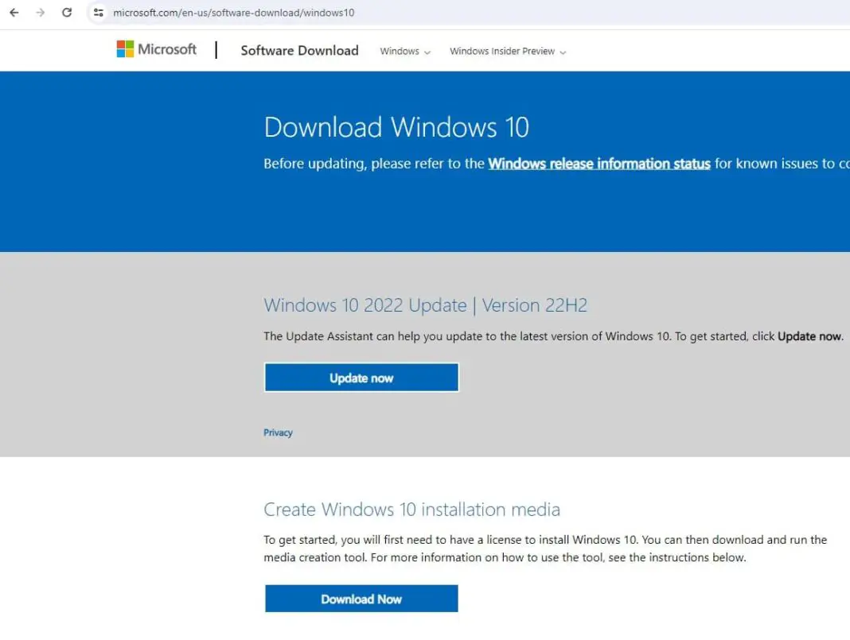The image size is (850, 640).
Task: Click the Windows 10 2022 Update heading
Action: 425,304
